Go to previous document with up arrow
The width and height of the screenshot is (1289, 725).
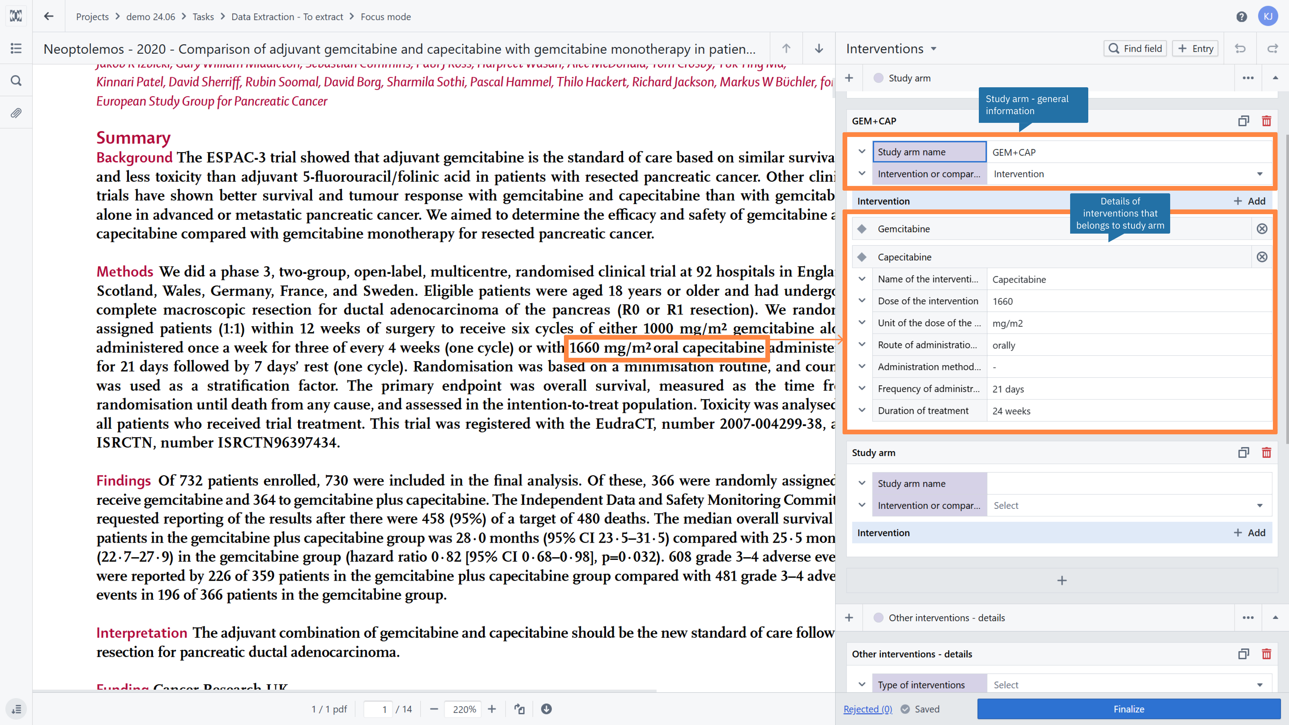[786, 49]
